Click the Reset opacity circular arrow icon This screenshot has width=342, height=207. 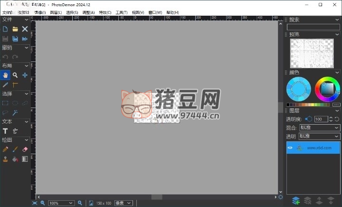tap(337, 119)
